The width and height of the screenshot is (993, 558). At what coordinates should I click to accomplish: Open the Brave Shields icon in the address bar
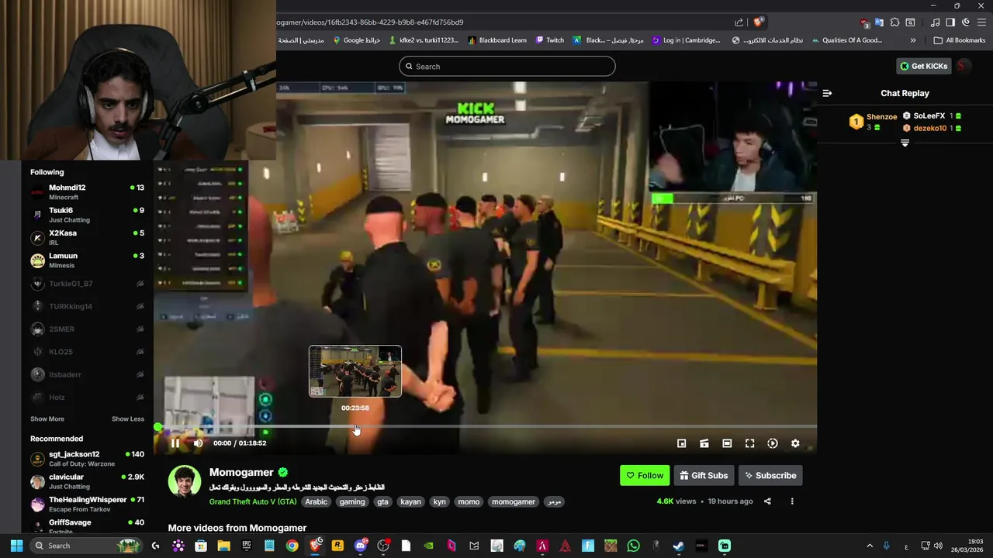click(758, 22)
